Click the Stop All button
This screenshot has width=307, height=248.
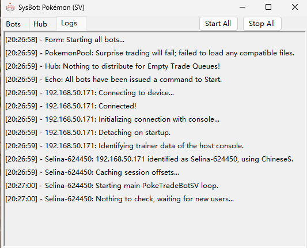coord(261,24)
